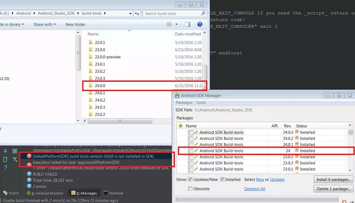The height and width of the screenshot is (203, 355).
Task: Click the Deselect All link
Action: (x=255, y=189)
